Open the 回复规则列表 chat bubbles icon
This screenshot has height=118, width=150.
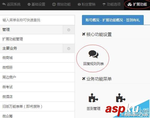(94, 54)
